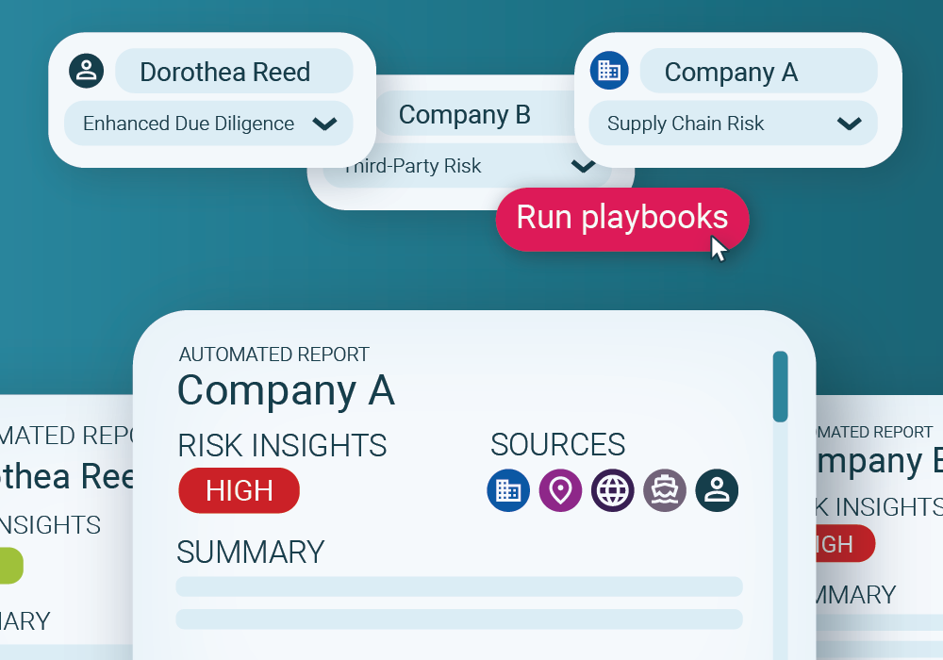This screenshot has height=660, width=943.
Task: Select the globe source icon
Action: click(x=612, y=490)
